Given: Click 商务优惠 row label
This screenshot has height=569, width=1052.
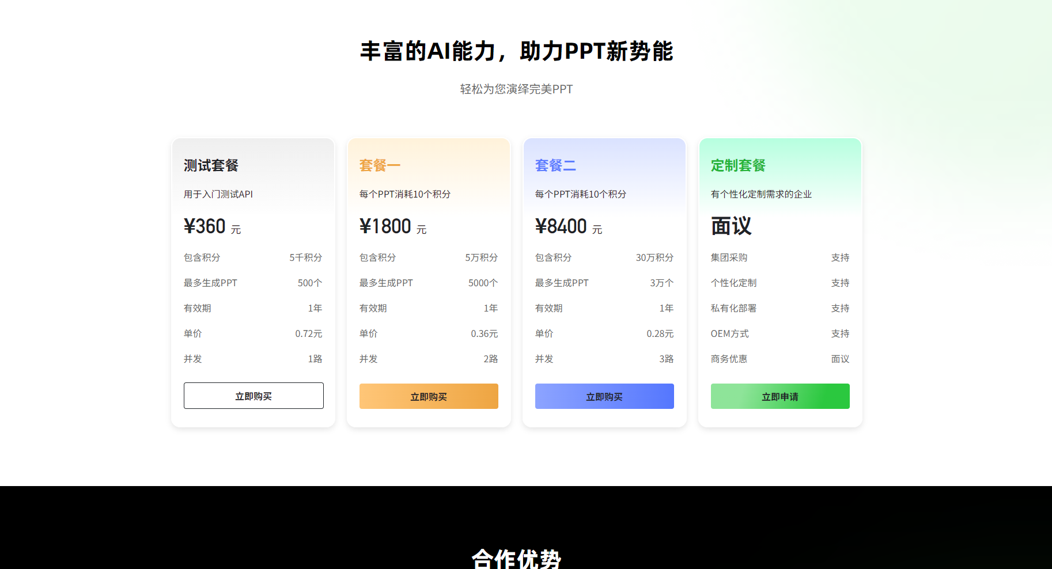Looking at the screenshot, I should click(x=729, y=359).
